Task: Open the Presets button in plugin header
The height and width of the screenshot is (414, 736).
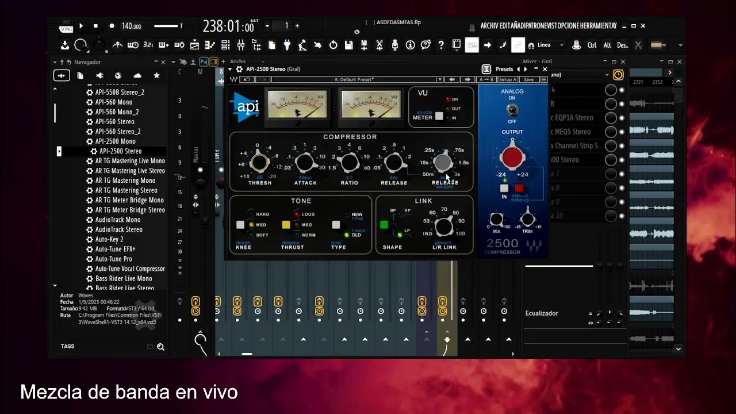Action: point(504,69)
